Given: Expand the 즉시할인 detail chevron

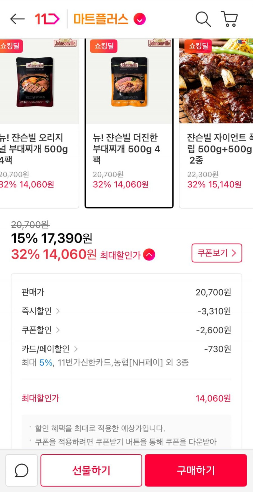Looking at the screenshot, I should pos(58,311).
